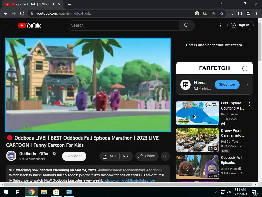Image resolution: width=262 pixels, height=197 pixels.
Task: Open the bit.ly OddbodsSubscribe link
Action: coord(129,180)
